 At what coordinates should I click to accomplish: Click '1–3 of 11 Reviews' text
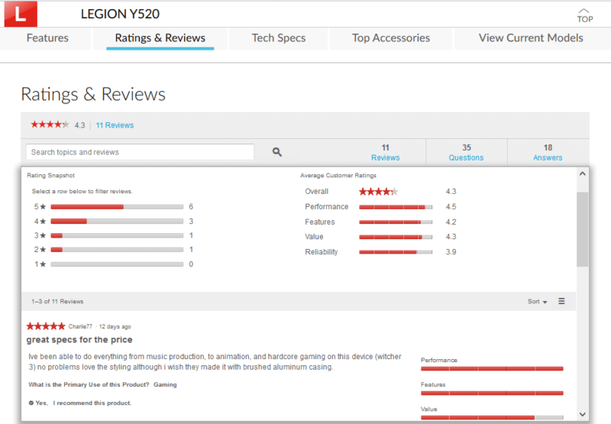point(57,301)
